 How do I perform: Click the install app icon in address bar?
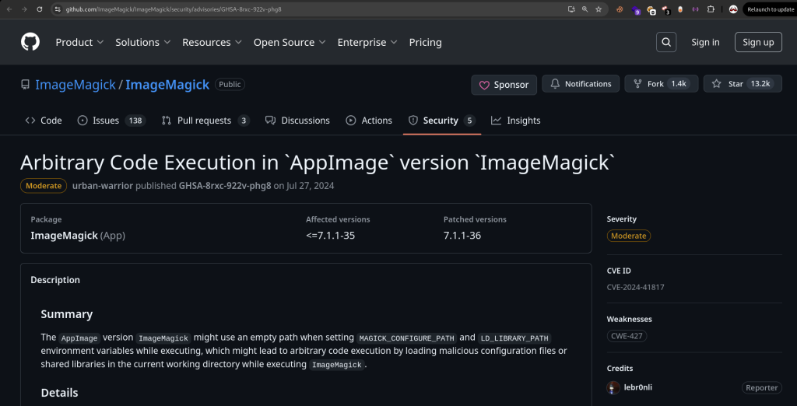571,9
